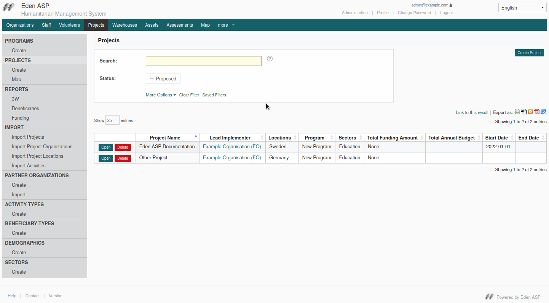Screen dimensions: 549x303
Task: Open the Other Project row
Action: (x=106, y=158)
